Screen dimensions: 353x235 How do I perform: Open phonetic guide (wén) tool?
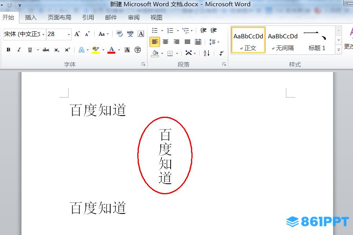tap(130, 34)
